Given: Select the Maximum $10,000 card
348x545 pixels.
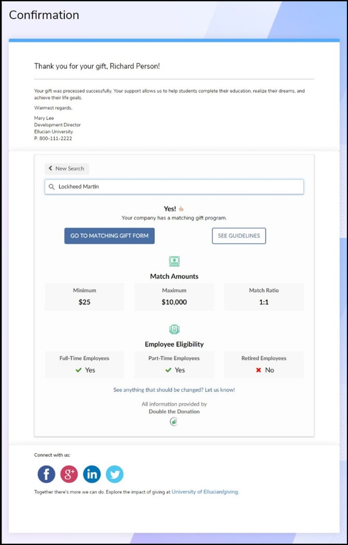Looking at the screenshot, I should tap(174, 297).
